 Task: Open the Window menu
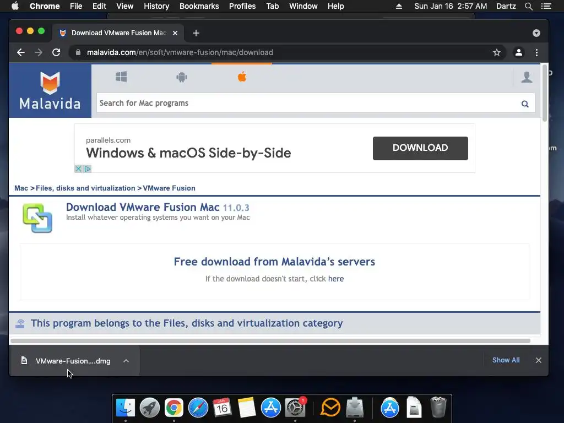click(x=303, y=6)
